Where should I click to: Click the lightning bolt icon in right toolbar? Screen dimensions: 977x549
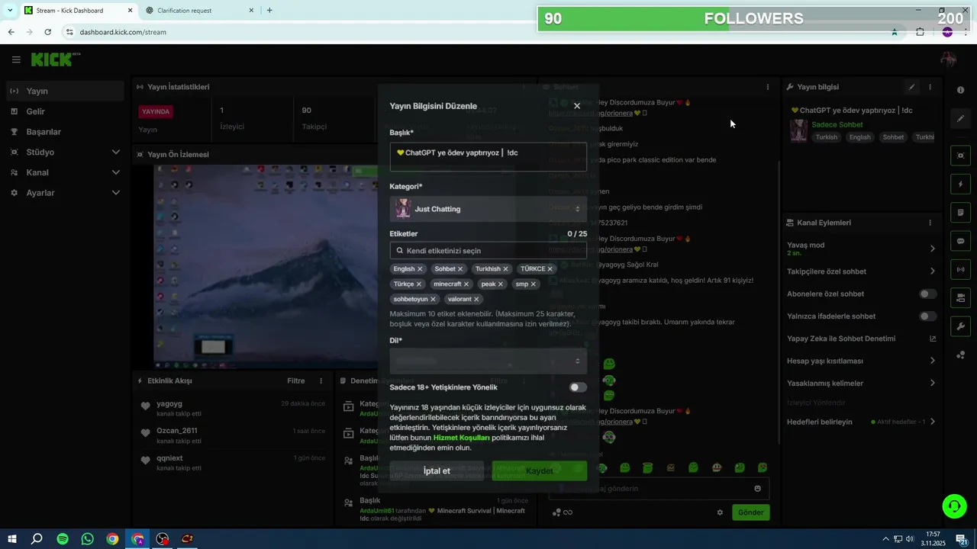click(960, 184)
